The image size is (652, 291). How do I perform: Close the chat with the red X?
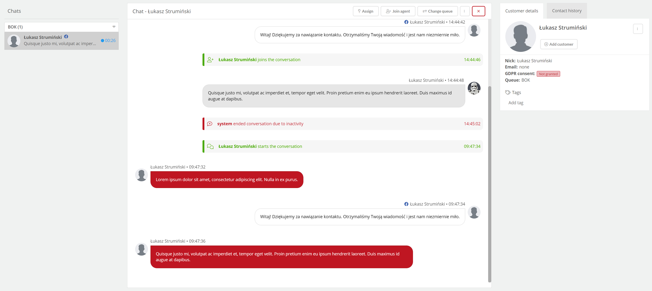pyautogui.click(x=478, y=11)
